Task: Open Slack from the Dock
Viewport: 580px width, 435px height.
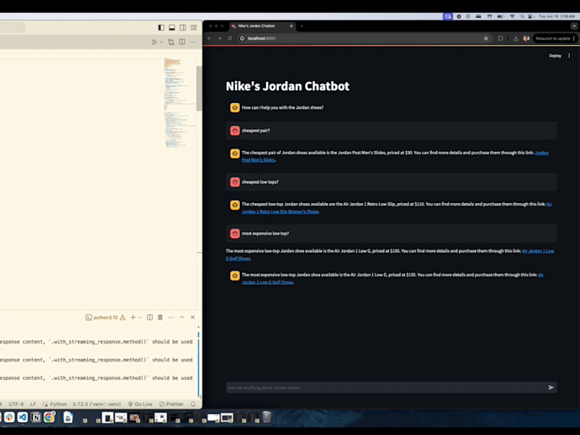Action: [9, 418]
